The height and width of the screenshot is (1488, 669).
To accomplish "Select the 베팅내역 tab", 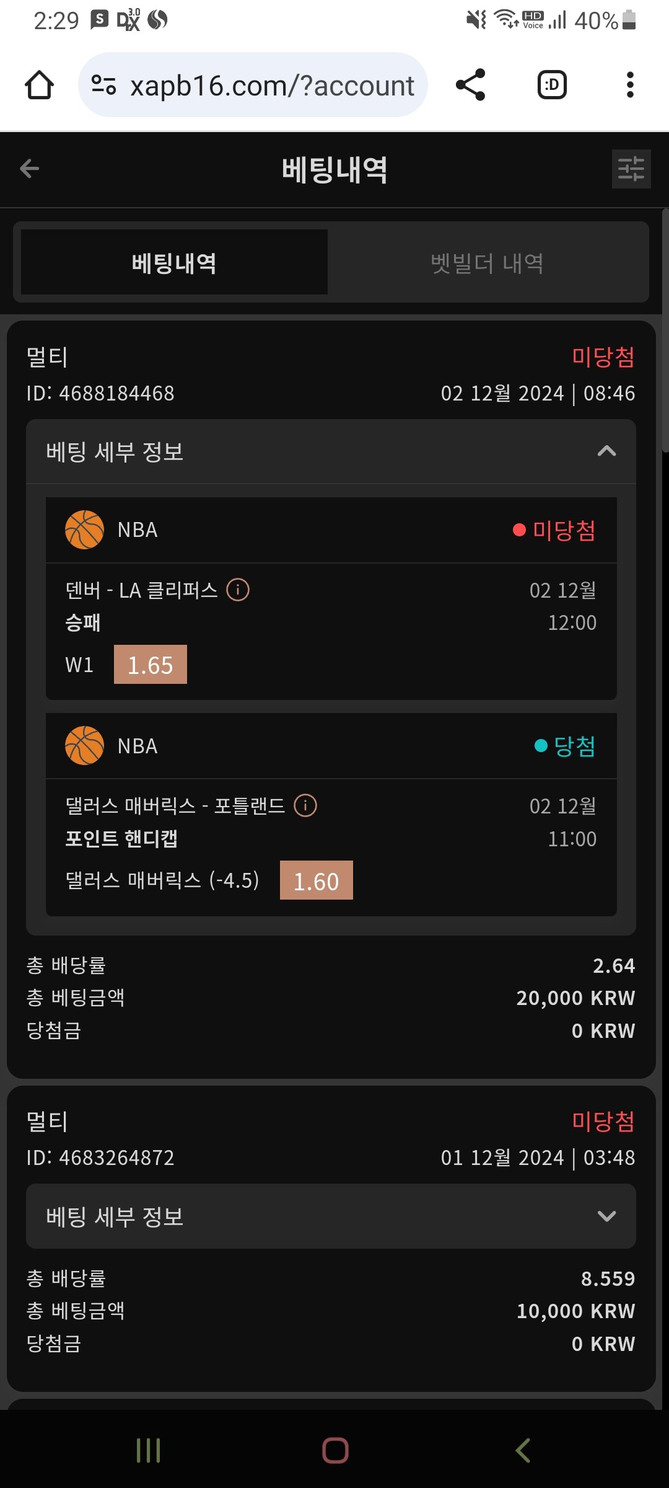I will pyautogui.click(x=174, y=262).
